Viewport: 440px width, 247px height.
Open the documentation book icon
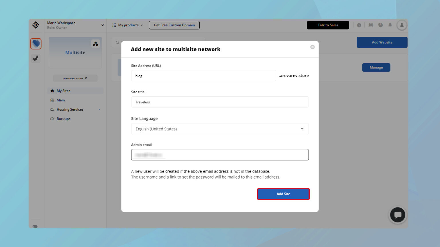tap(371, 25)
